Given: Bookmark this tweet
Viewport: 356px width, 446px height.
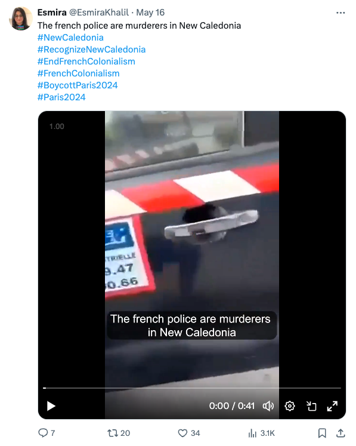Looking at the screenshot, I should (x=322, y=433).
